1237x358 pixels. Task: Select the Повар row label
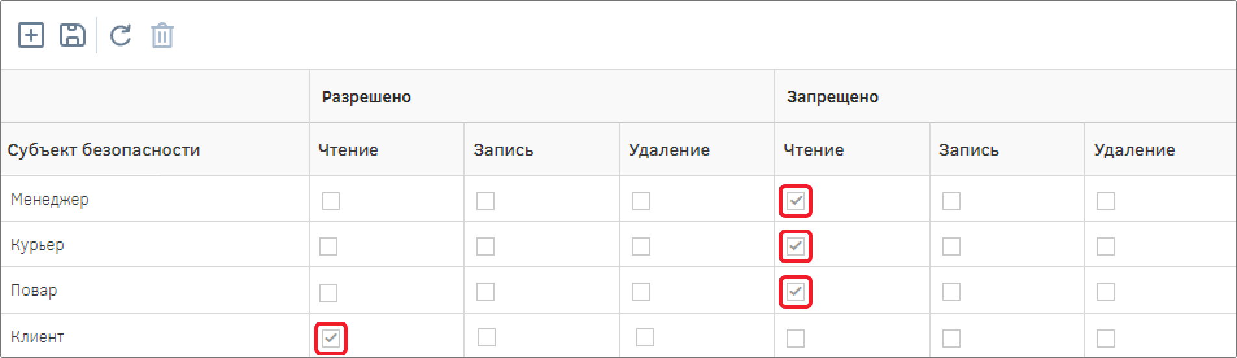[x=34, y=290]
